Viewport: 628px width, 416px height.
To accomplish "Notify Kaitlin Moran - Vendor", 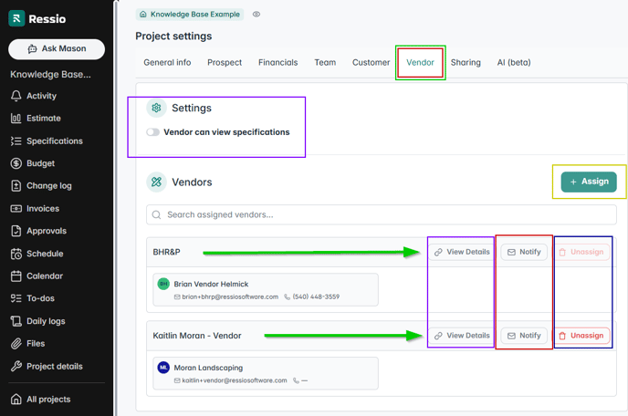I will coord(524,336).
